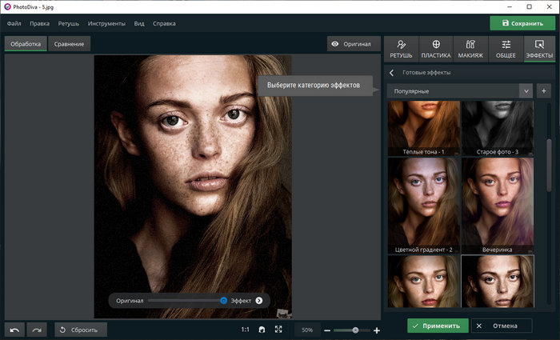Click the plus icon to zoom in
This screenshot has height=340, width=560.
click(377, 330)
